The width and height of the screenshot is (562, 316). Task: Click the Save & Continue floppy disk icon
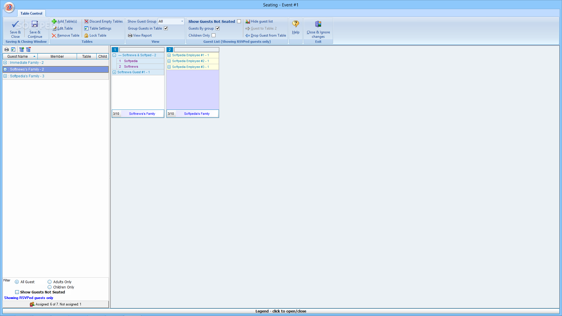pos(35,24)
